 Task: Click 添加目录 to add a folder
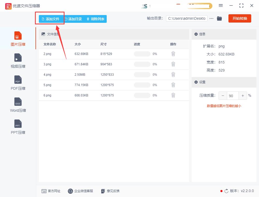(x=73, y=18)
